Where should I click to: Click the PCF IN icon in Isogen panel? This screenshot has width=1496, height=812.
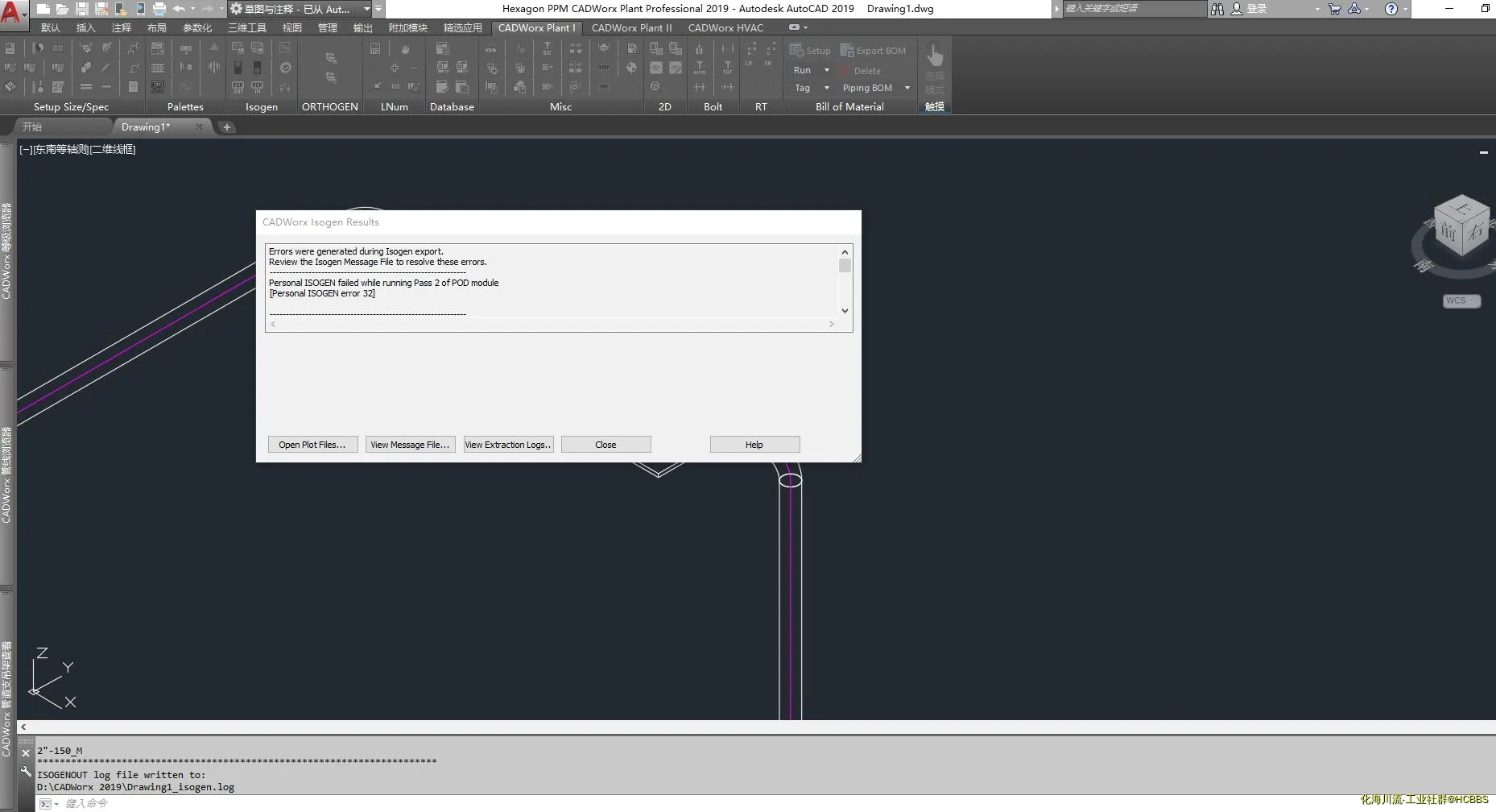pos(257,87)
